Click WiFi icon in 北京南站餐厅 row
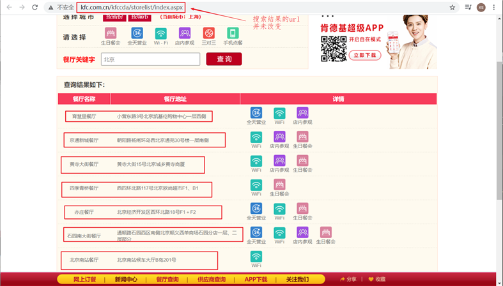This screenshot has width=503, height=286. (x=256, y=257)
